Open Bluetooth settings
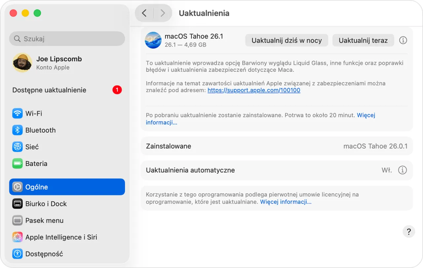The width and height of the screenshot is (423, 268). (40, 130)
